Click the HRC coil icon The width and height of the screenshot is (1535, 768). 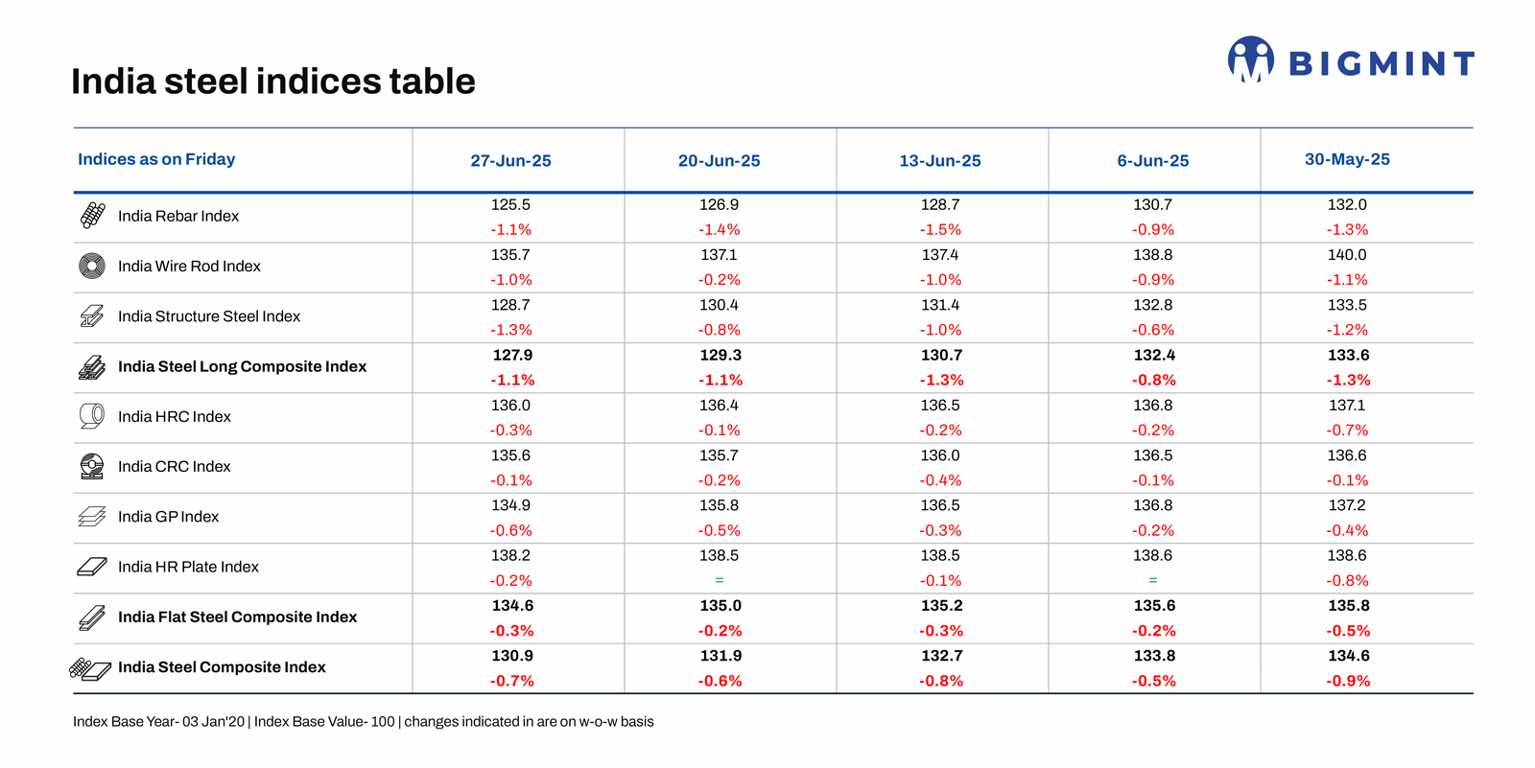pyautogui.click(x=92, y=416)
